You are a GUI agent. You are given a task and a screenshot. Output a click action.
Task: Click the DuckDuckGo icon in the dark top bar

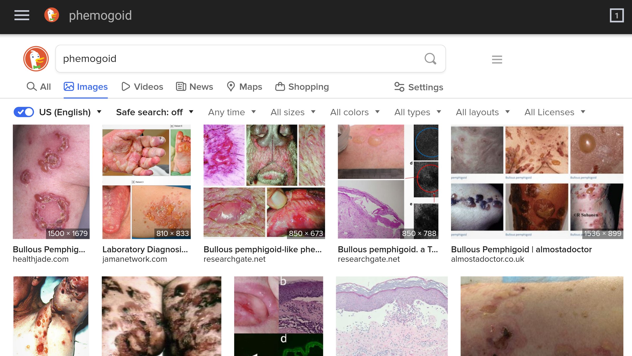[x=52, y=15]
